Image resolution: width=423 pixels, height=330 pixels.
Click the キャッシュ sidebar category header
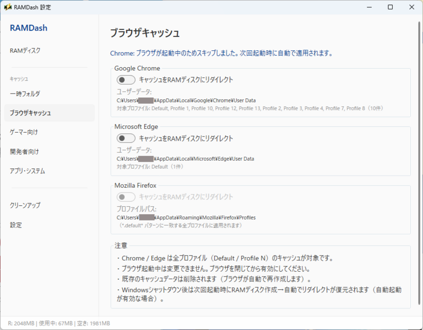point(19,79)
